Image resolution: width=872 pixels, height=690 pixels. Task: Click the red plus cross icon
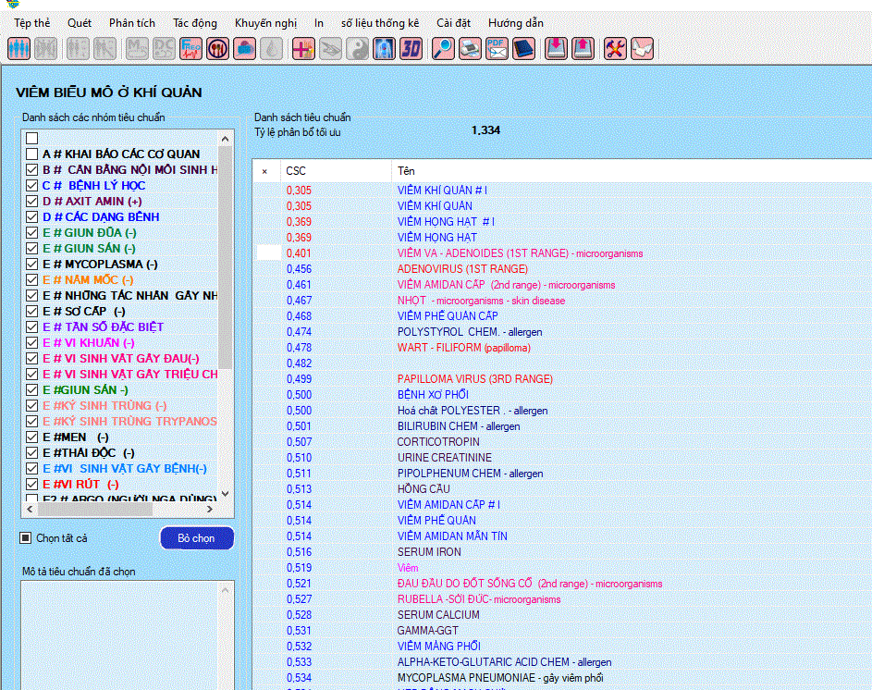click(x=302, y=48)
